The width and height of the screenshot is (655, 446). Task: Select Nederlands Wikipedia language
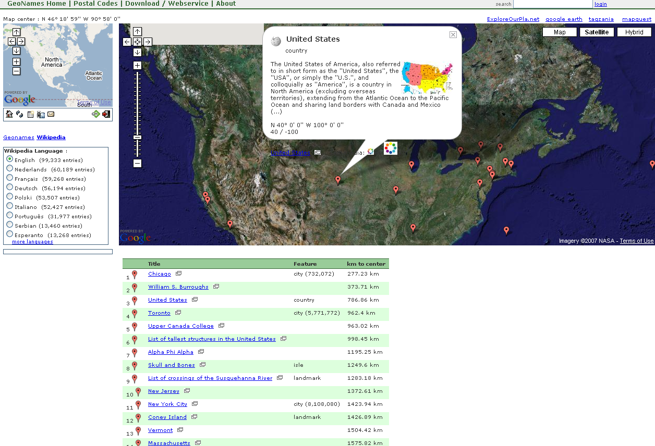click(x=9, y=168)
